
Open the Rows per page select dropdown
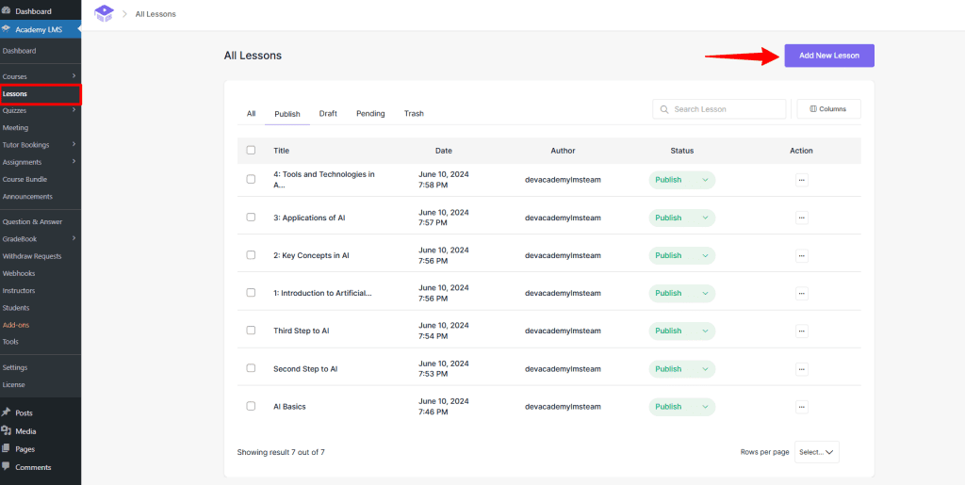817,452
